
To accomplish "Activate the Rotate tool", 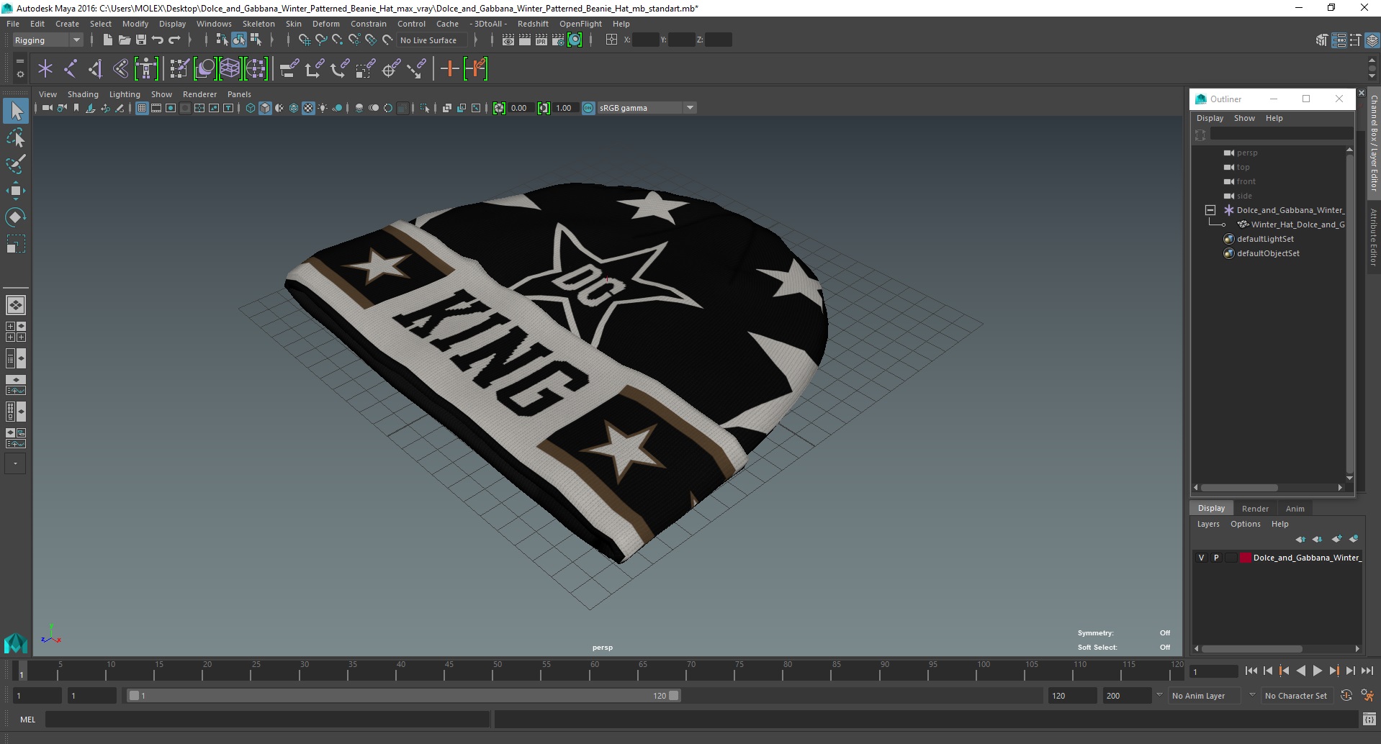I will [x=16, y=217].
